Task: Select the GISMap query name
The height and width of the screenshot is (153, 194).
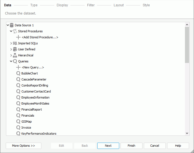Action: [x=27, y=122]
